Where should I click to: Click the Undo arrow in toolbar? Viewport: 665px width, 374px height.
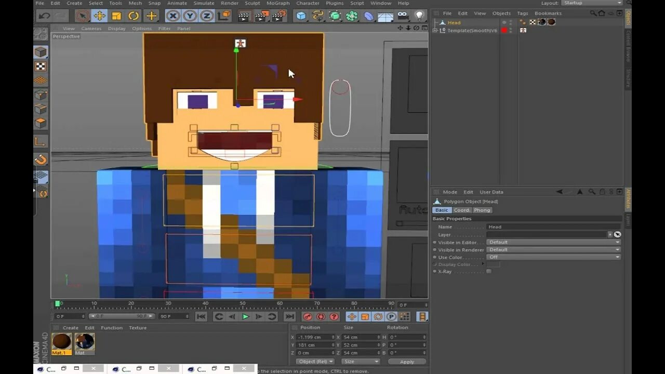click(x=44, y=16)
